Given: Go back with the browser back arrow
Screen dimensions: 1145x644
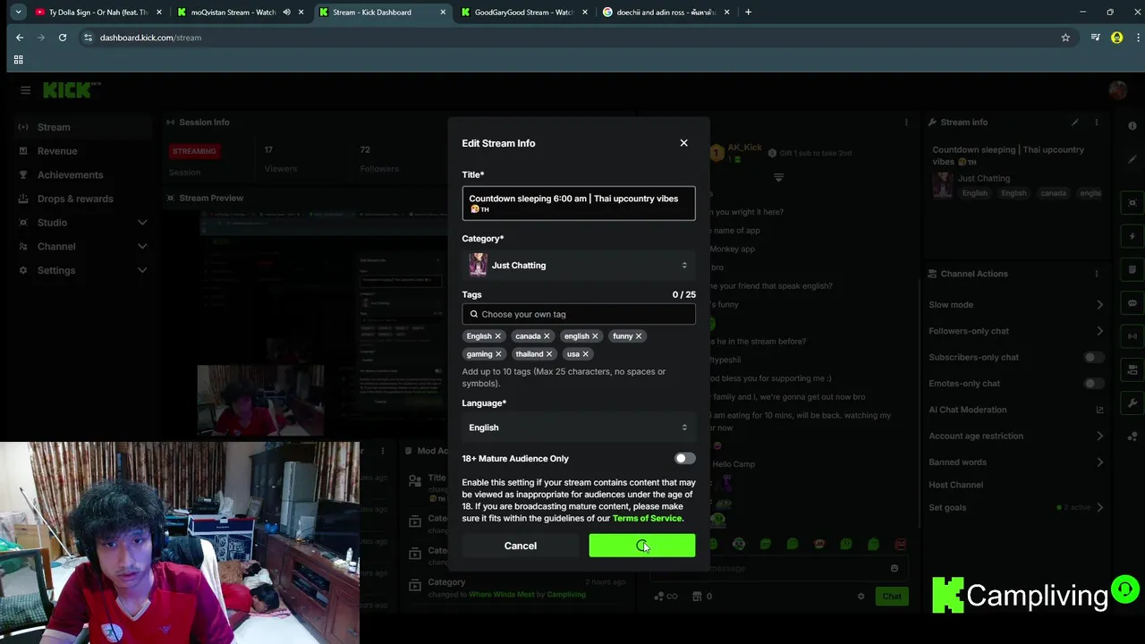Looking at the screenshot, I should pos(20,38).
